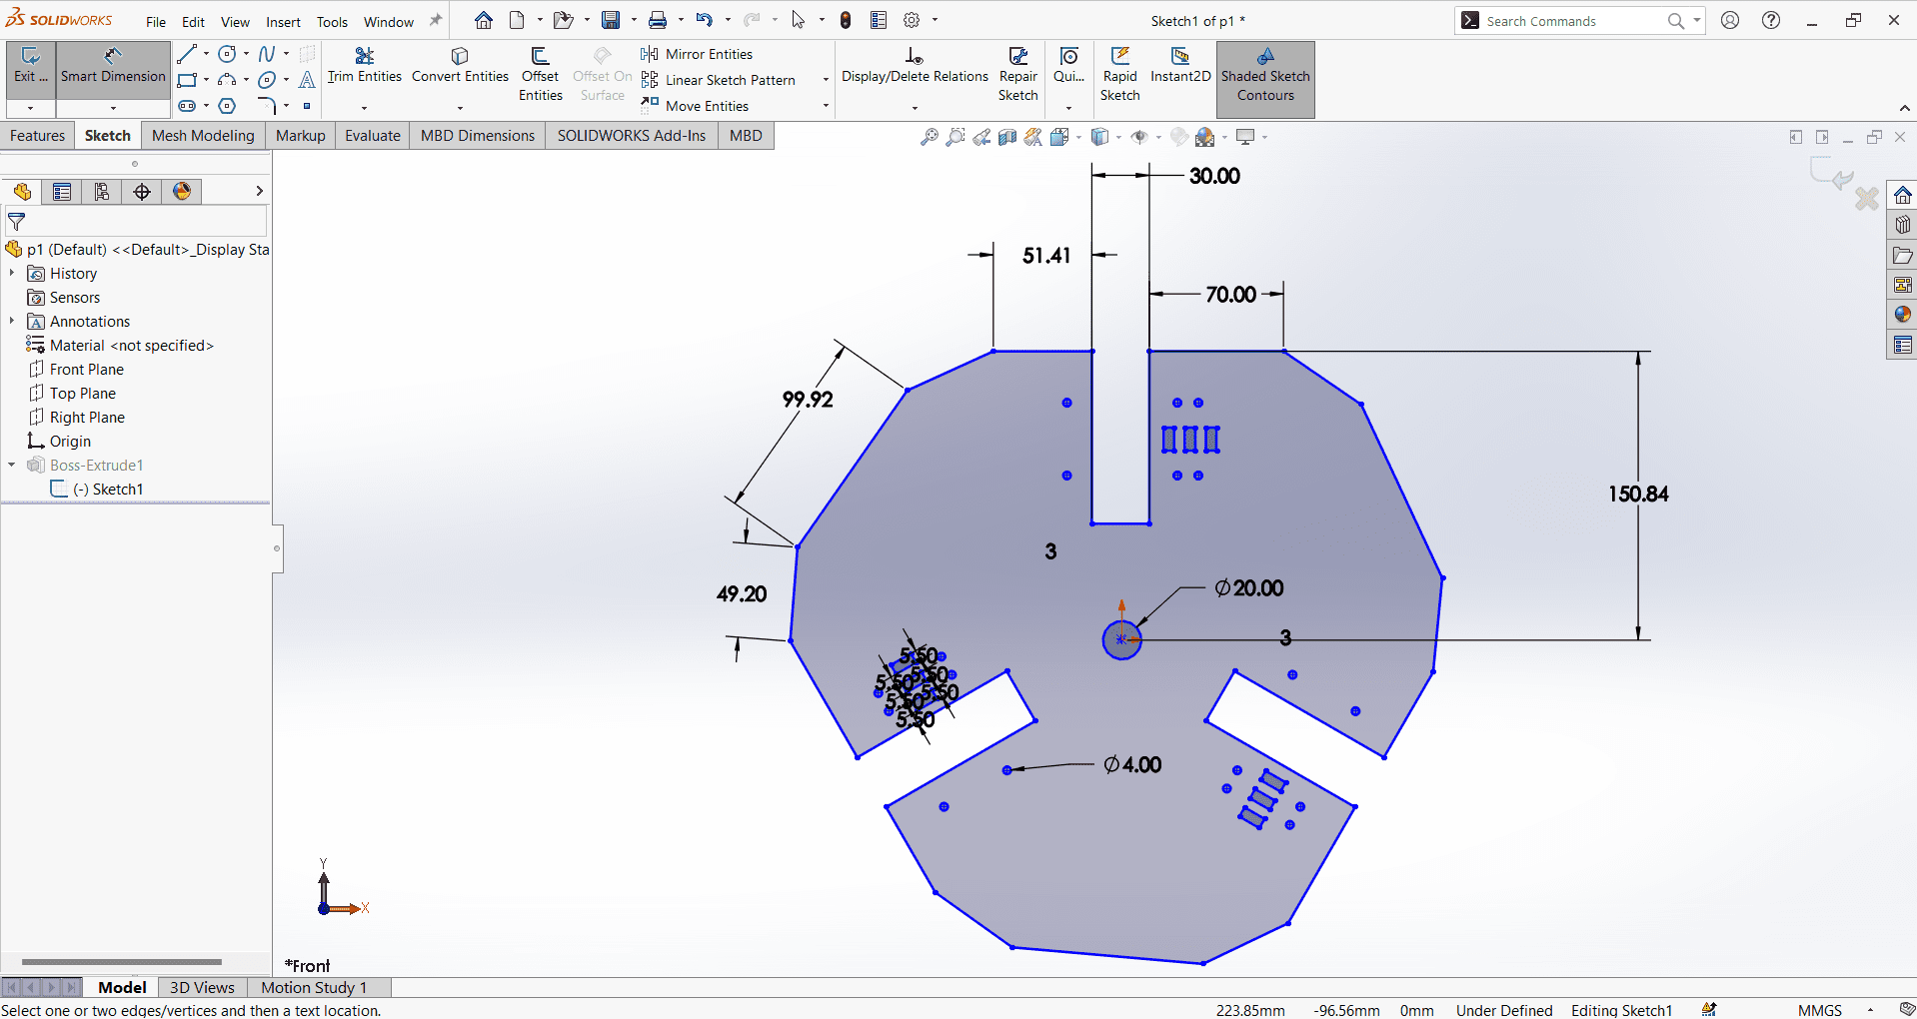Click the feature tree filter field
The width and height of the screenshot is (1917, 1019).
136,221
